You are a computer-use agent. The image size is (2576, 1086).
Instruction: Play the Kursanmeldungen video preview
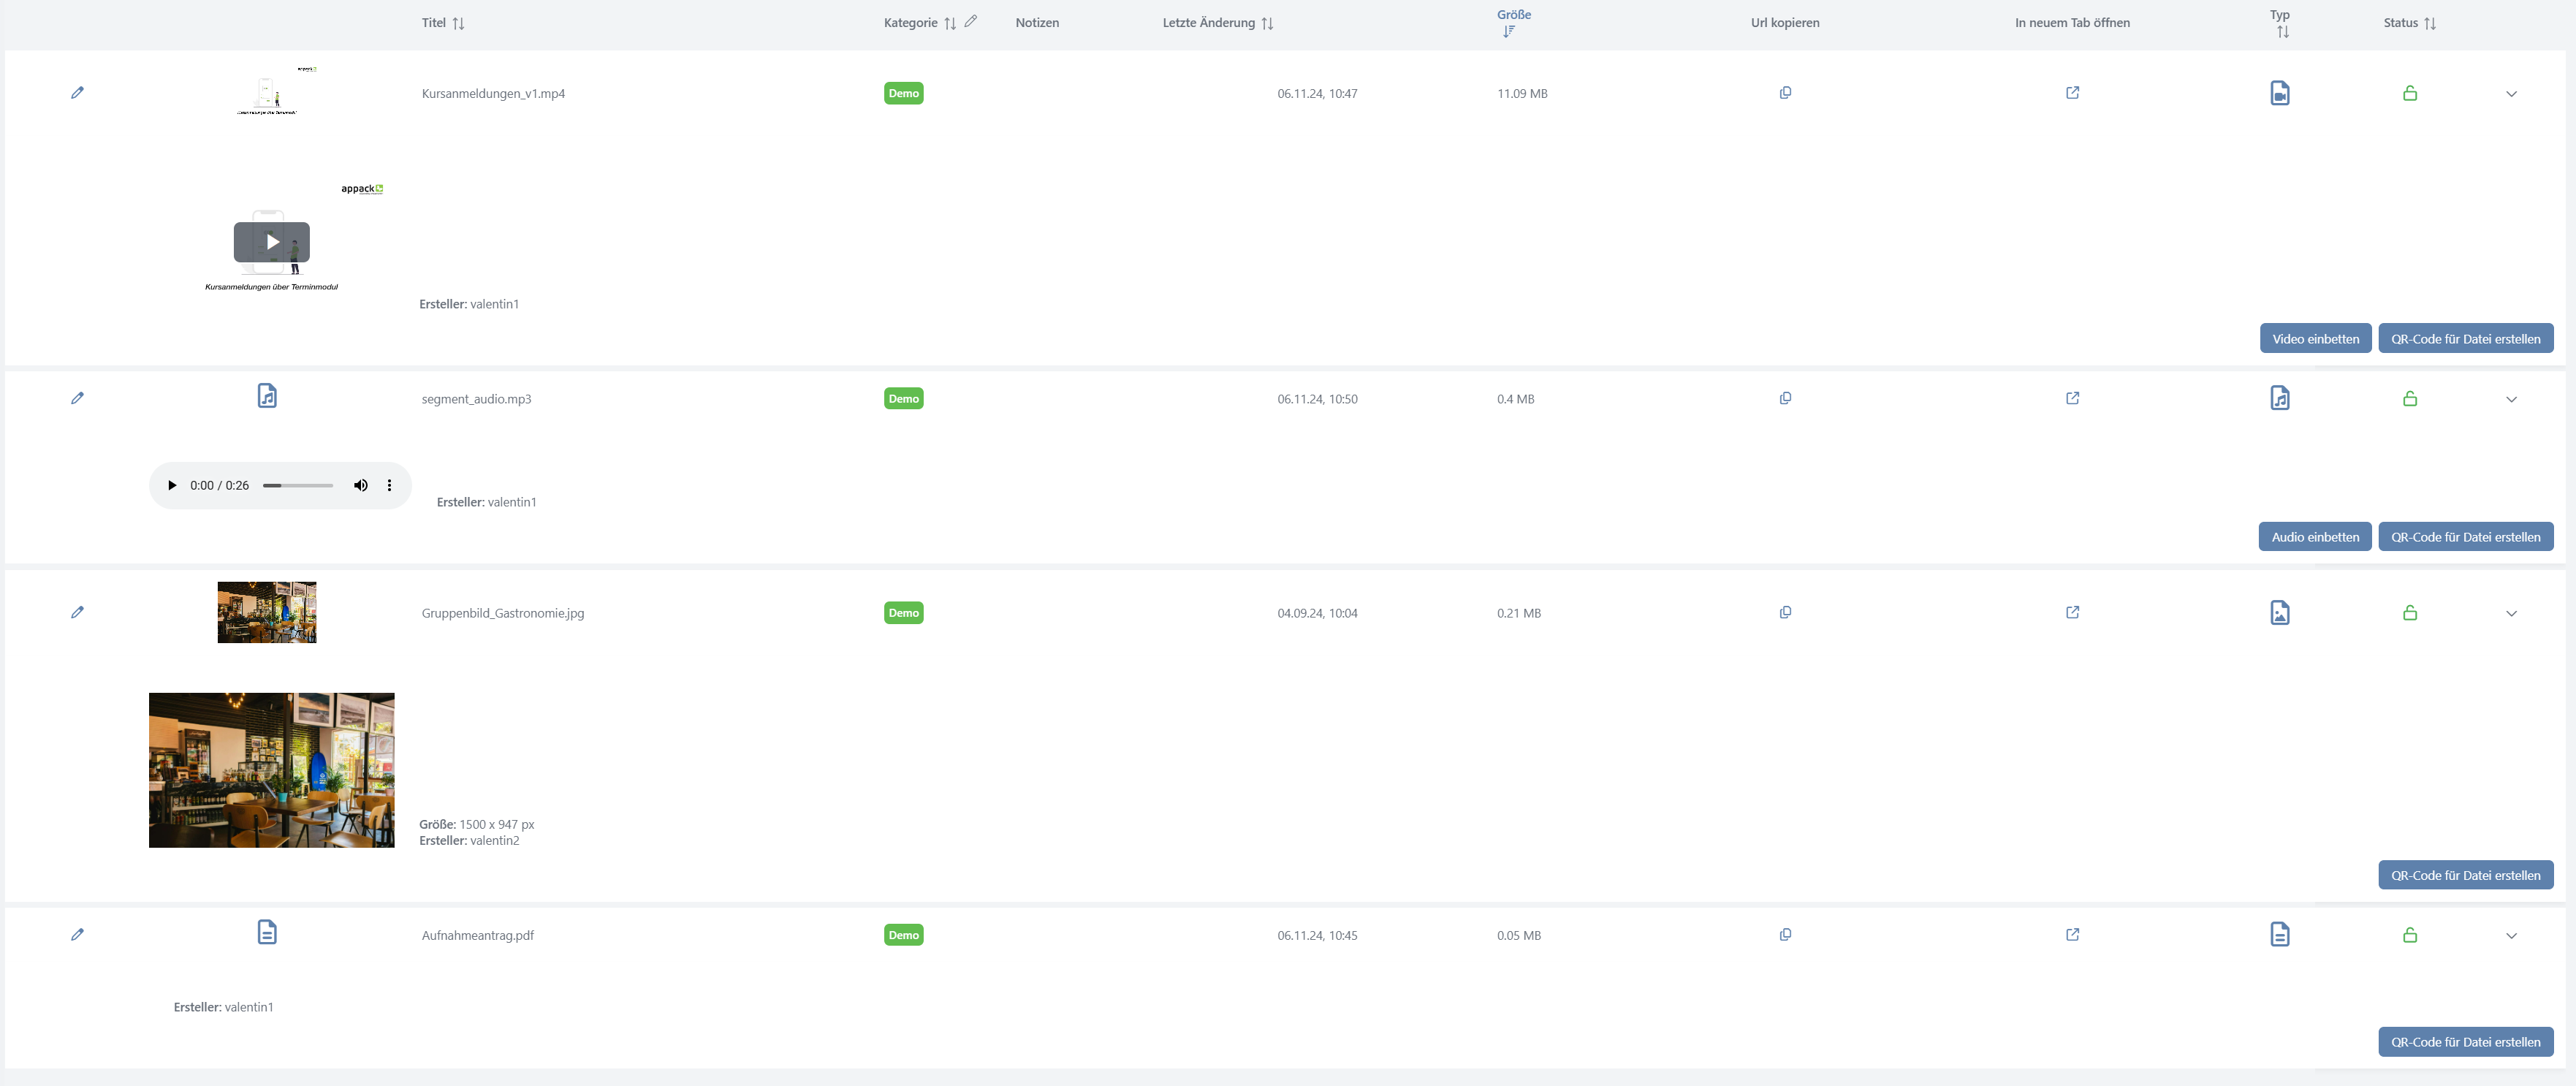271,241
